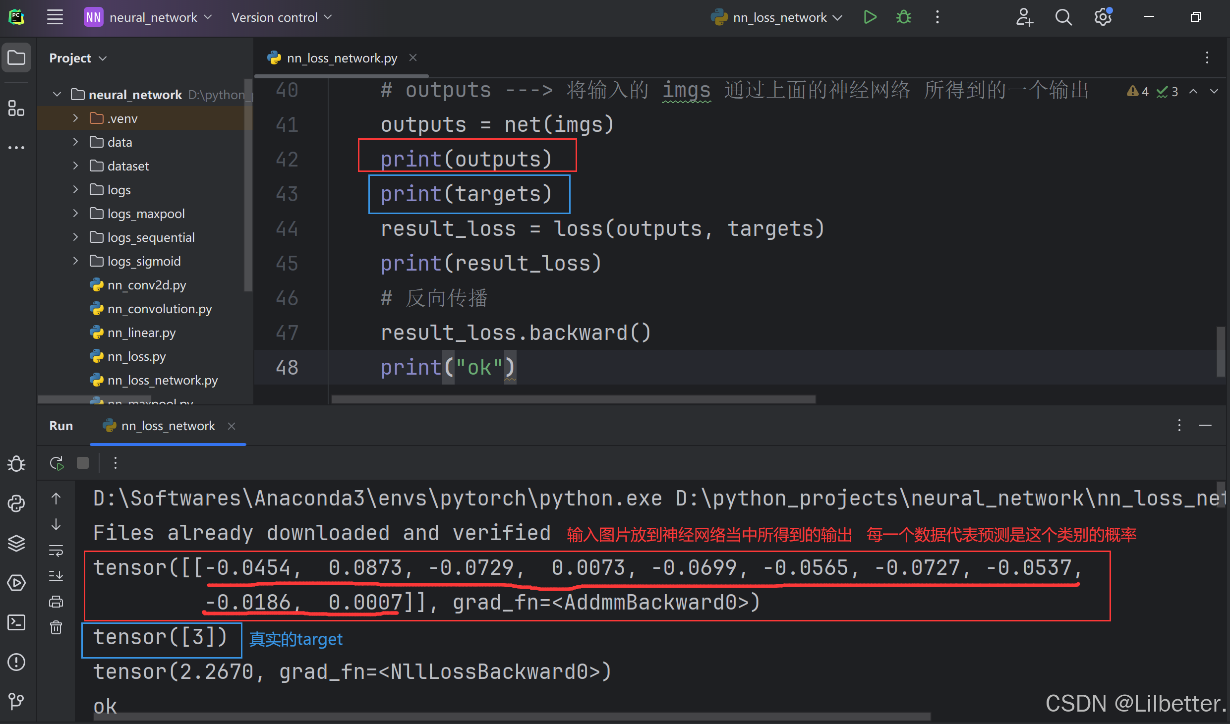Rerun nn_loss_network in Run panel
Viewport: 1230px width, 724px height.
[57, 463]
